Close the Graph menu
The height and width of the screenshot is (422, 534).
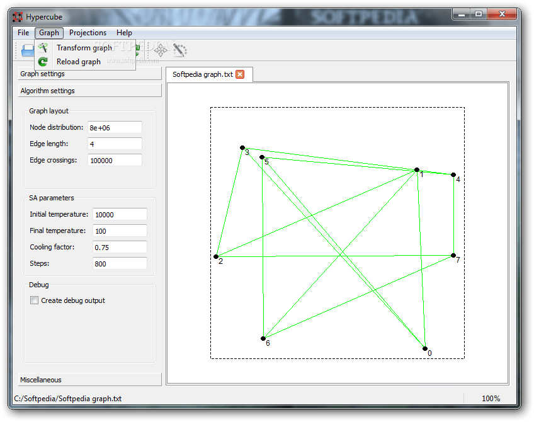(x=49, y=33)
